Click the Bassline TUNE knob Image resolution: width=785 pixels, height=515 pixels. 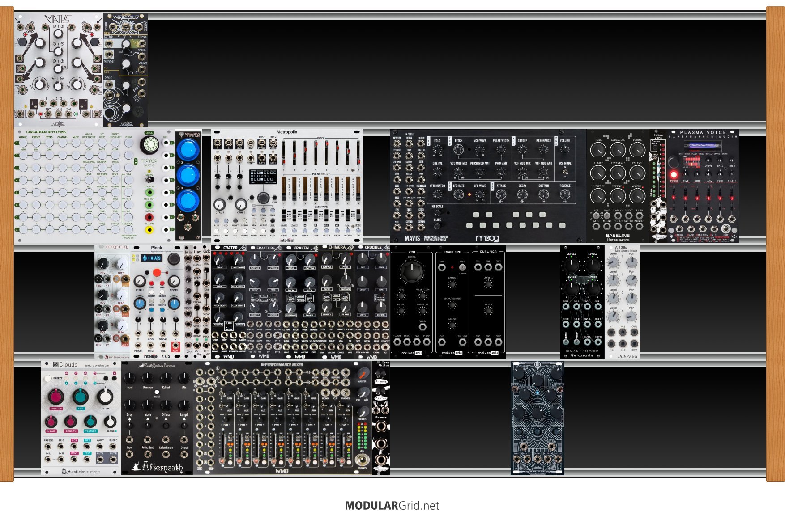(x=598, y=150)
